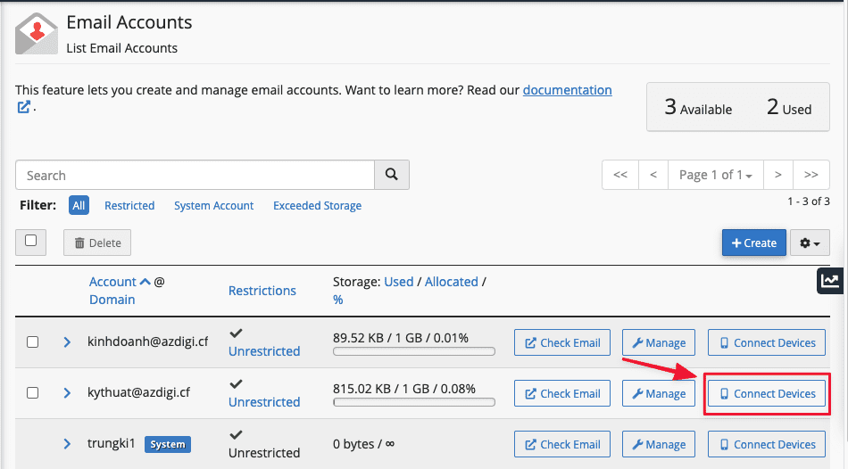Viewport: 848px width, 469px height.
Task: Click previous page < arrow
Action: pos(653,175)
